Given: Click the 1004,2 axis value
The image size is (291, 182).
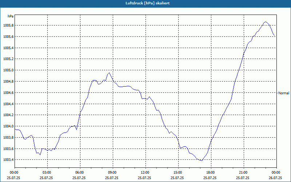Looking at the screenshot, I should 8,115.
